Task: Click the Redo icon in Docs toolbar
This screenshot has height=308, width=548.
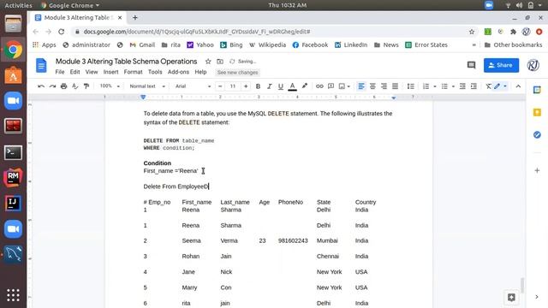Action: point(52,86)
